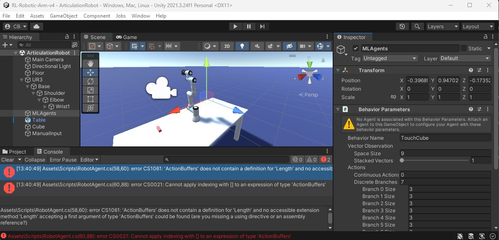The image size is (499, 240).
Task: Switch to the Project tab
Action: point(14,152)
